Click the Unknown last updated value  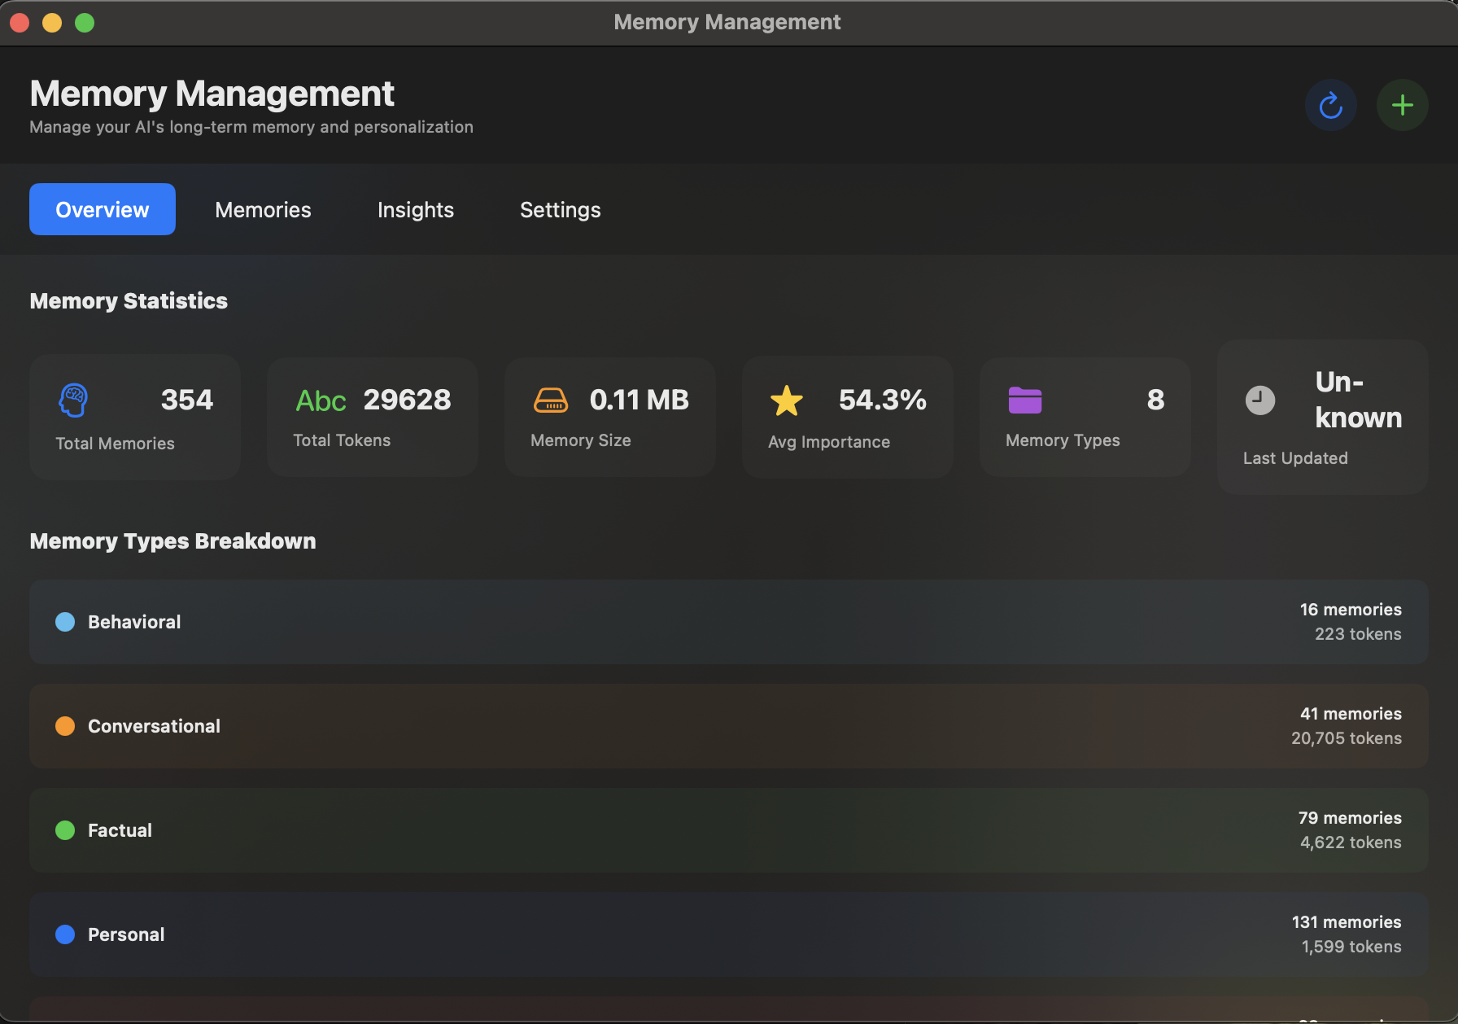(1359, 400)
